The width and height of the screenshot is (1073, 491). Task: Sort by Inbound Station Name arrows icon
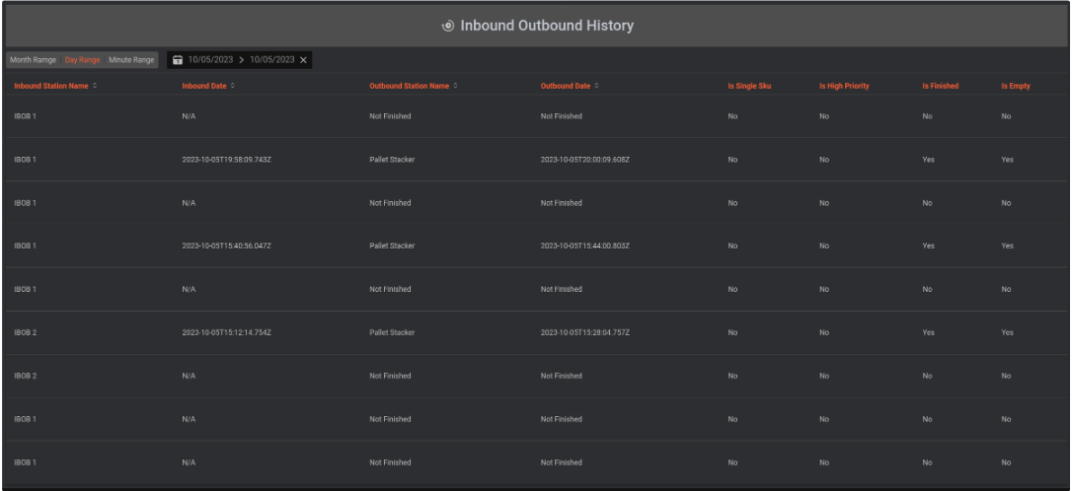coord(95,86)
